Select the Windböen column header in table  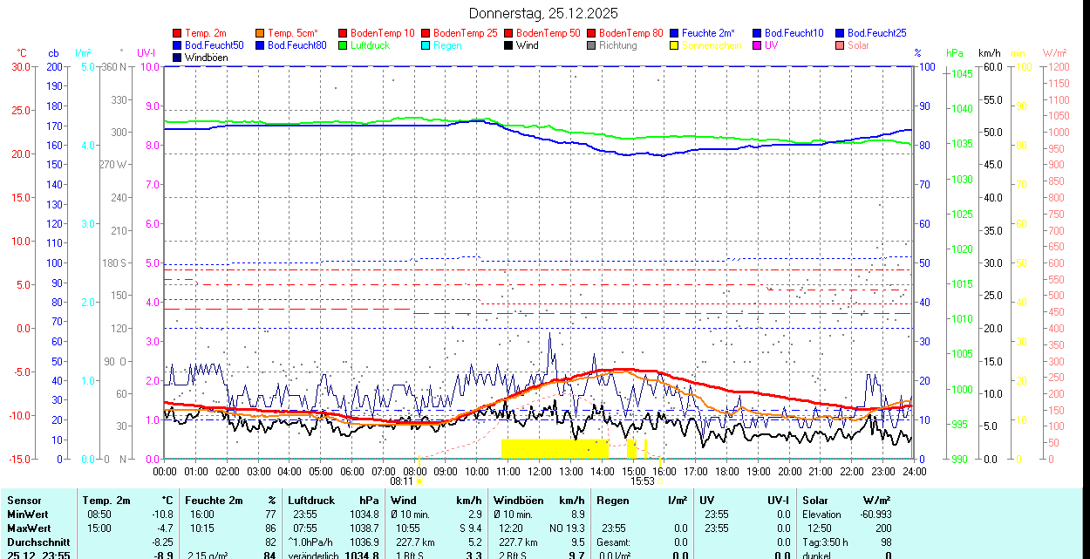518,501
